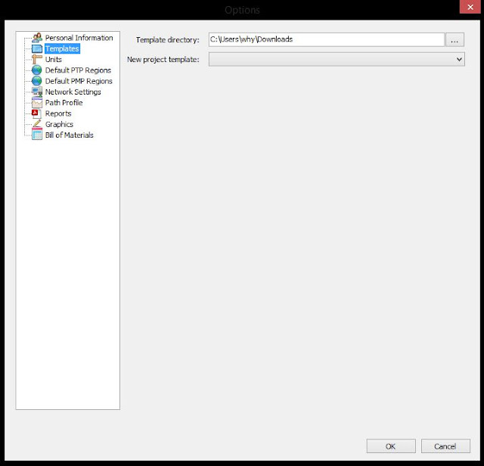Click the Template directory path field
This screenshot has height=466, width=484.
326,39
